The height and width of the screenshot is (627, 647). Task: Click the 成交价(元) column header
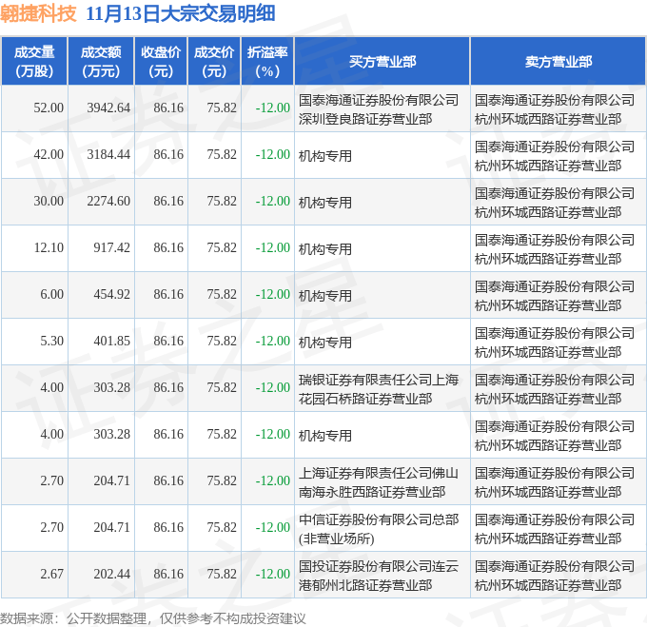click(x=214, y=62)
